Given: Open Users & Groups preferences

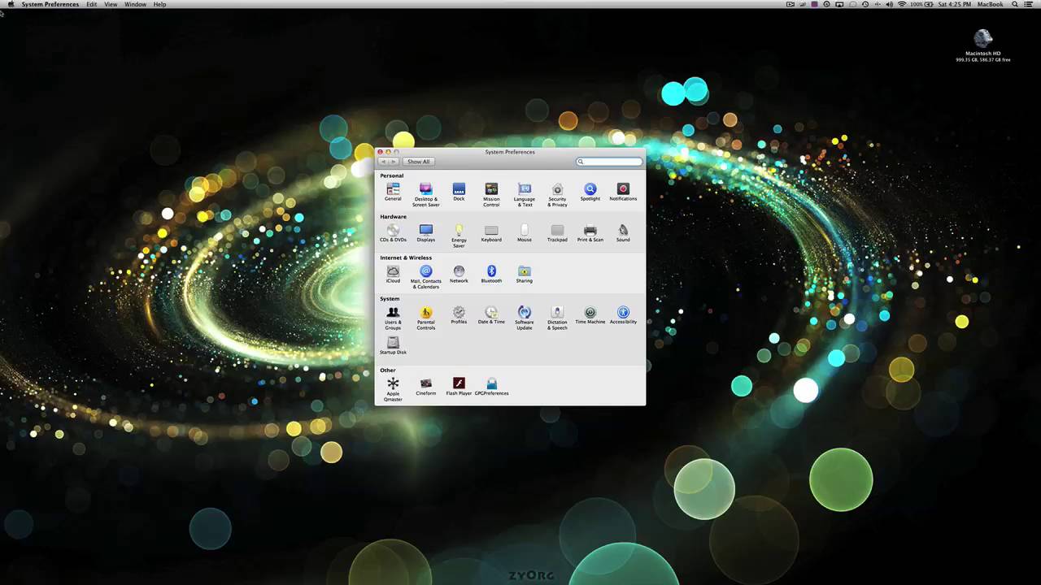Looking at the screenshot, I should click(393, 318).
